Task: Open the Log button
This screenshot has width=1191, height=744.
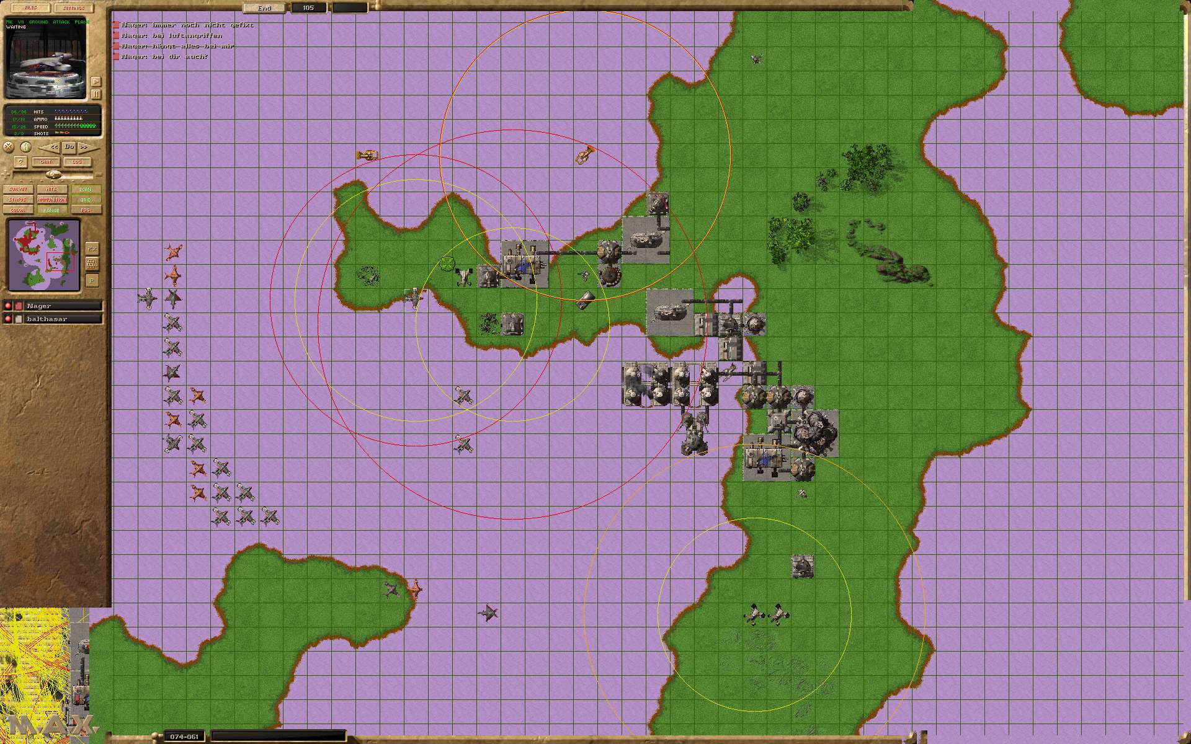Action: (77, 162)
